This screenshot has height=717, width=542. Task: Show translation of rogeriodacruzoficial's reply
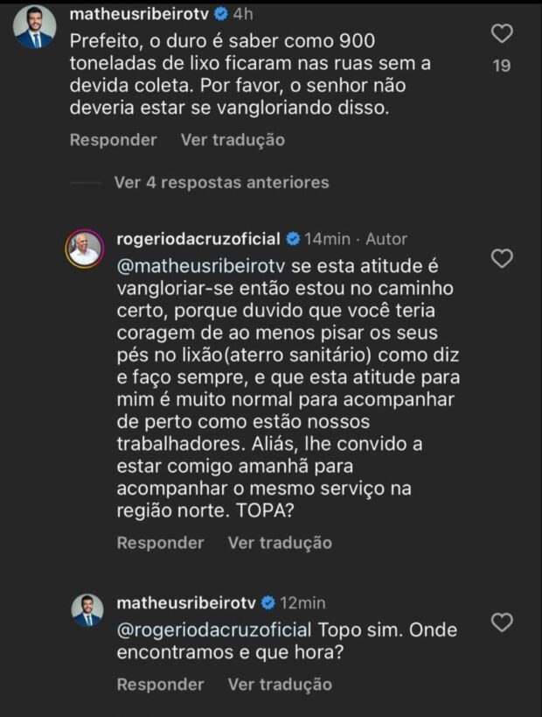coord(280,543)
